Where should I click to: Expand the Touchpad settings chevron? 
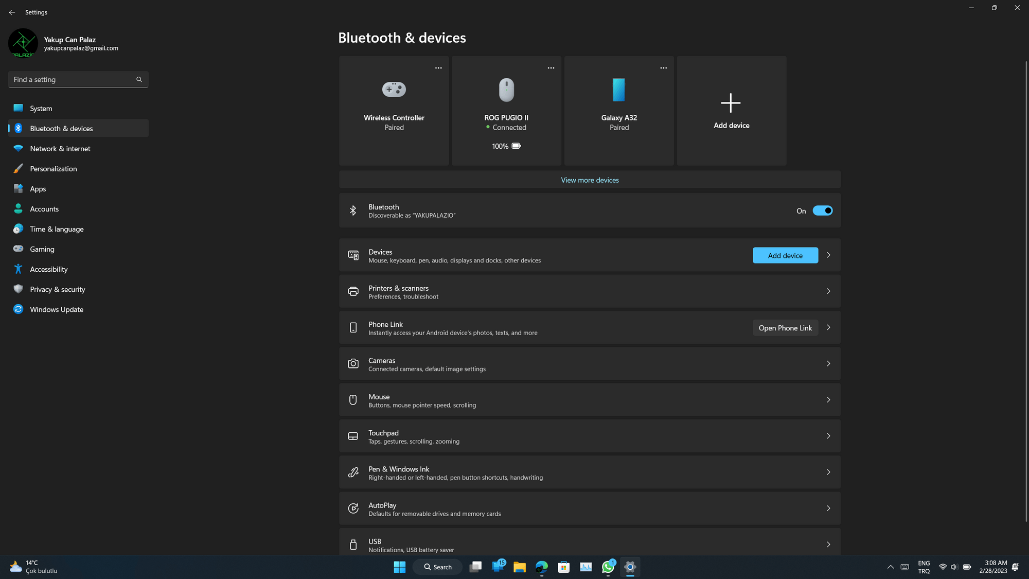828,436
